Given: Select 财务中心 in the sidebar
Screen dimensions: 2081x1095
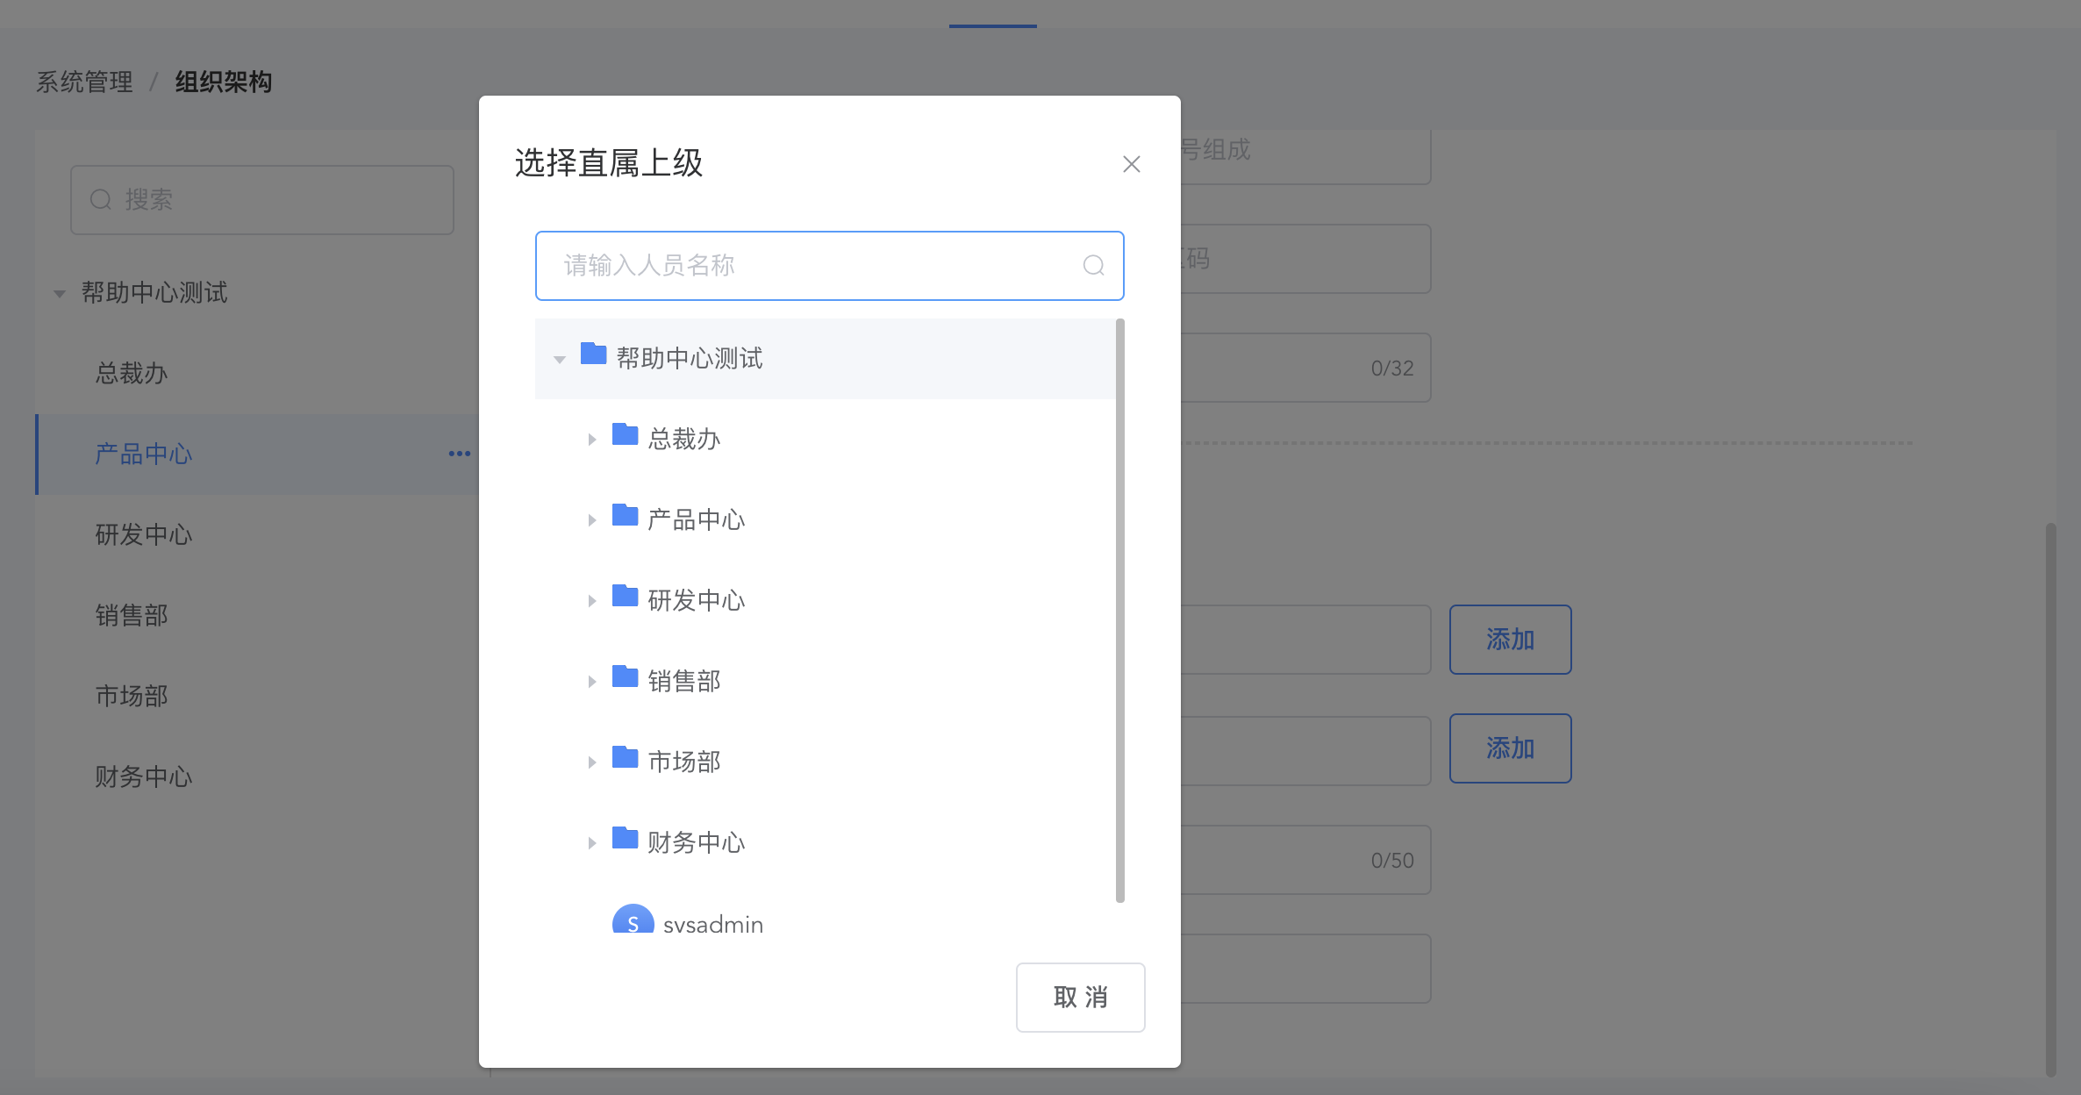Looking at the screenshot, I should coord(144,777).
